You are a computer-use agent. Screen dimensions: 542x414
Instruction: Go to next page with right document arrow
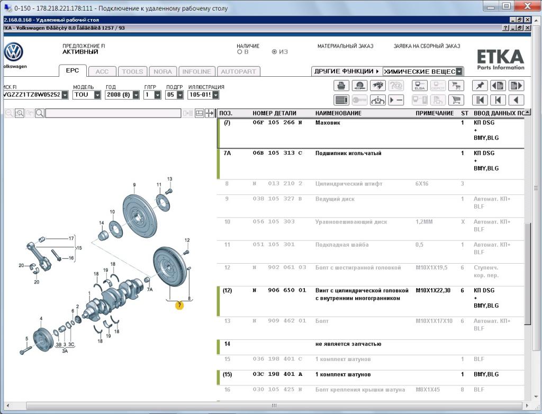pyautogui.click(x=517, y=85)
